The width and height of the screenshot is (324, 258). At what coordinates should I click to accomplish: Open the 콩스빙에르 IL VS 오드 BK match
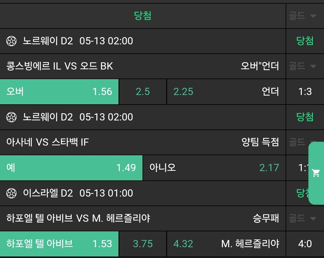pos(60,66)
